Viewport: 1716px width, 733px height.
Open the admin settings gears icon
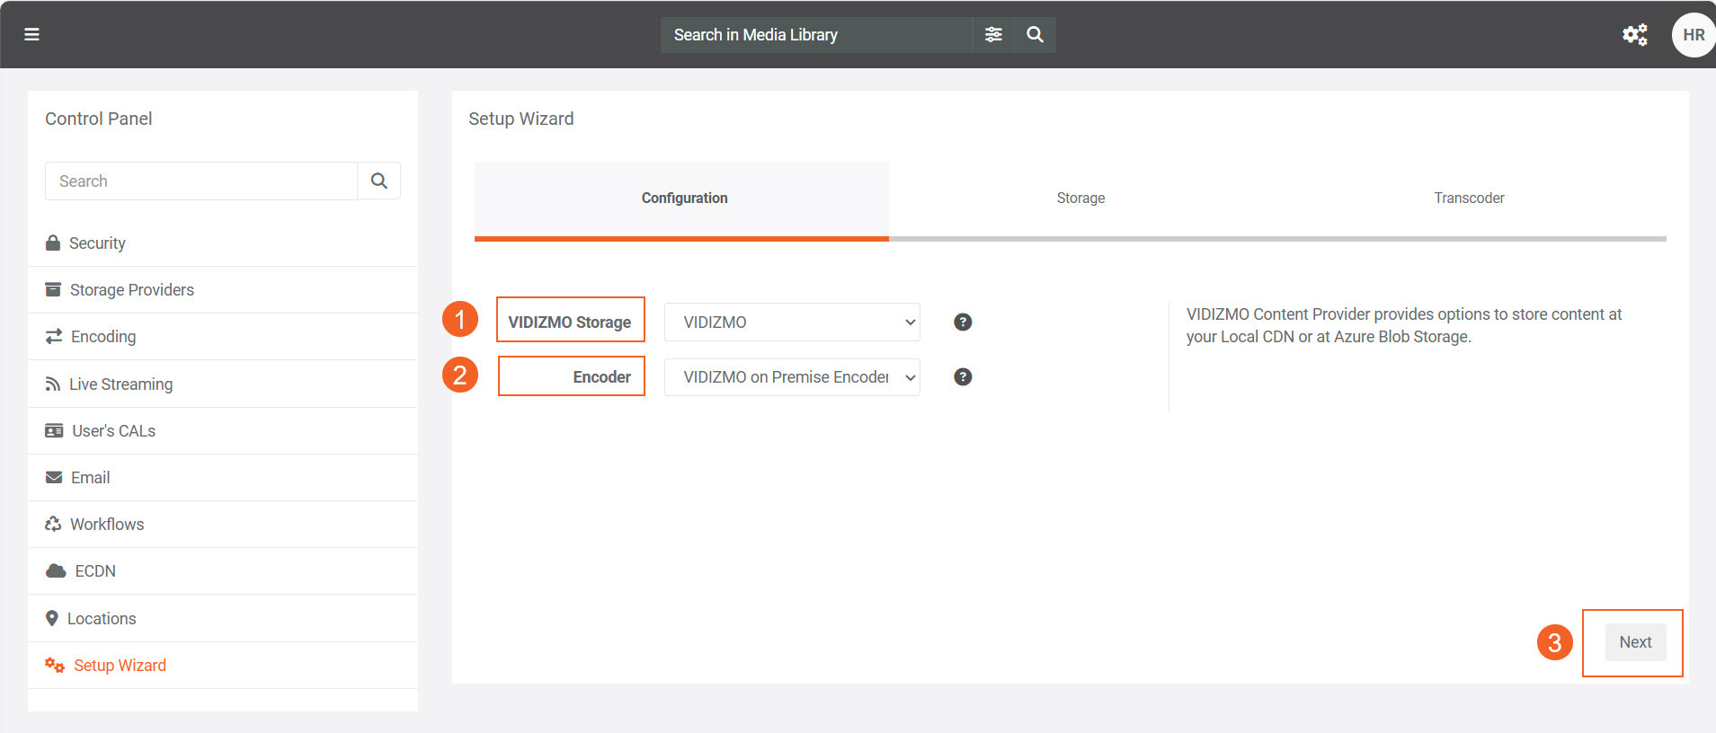click(1634, 34)
